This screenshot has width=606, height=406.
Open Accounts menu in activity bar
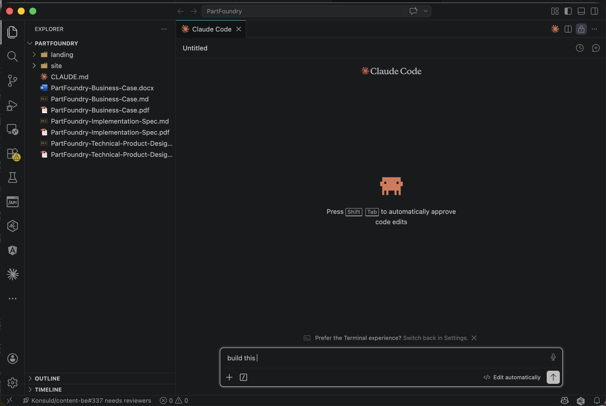(x=12, y=359)
